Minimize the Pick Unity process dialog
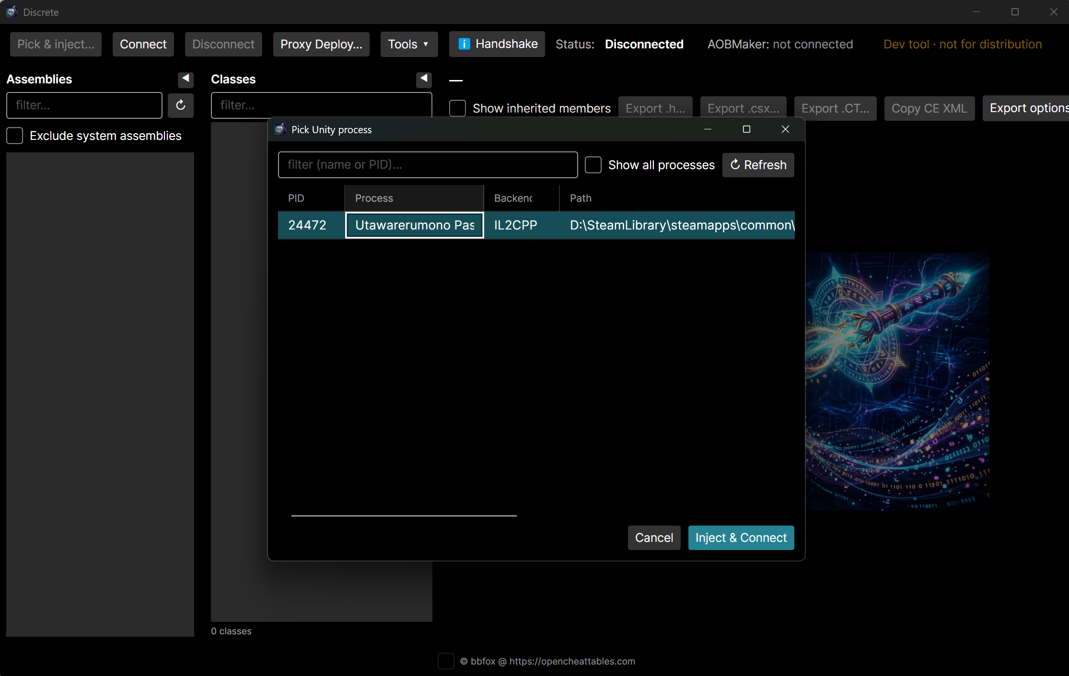The image size is (1069, 676). tap(708, 129)
